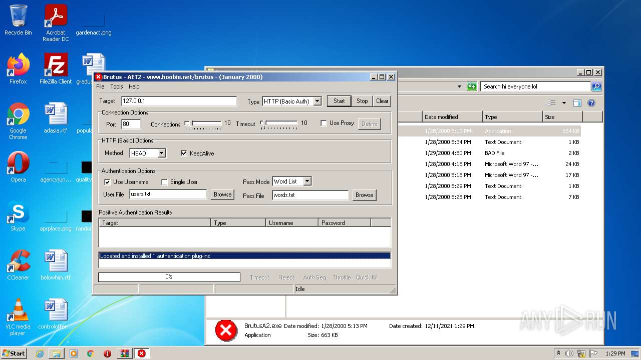Click the Explorer refresh button icon

point(472,86)
